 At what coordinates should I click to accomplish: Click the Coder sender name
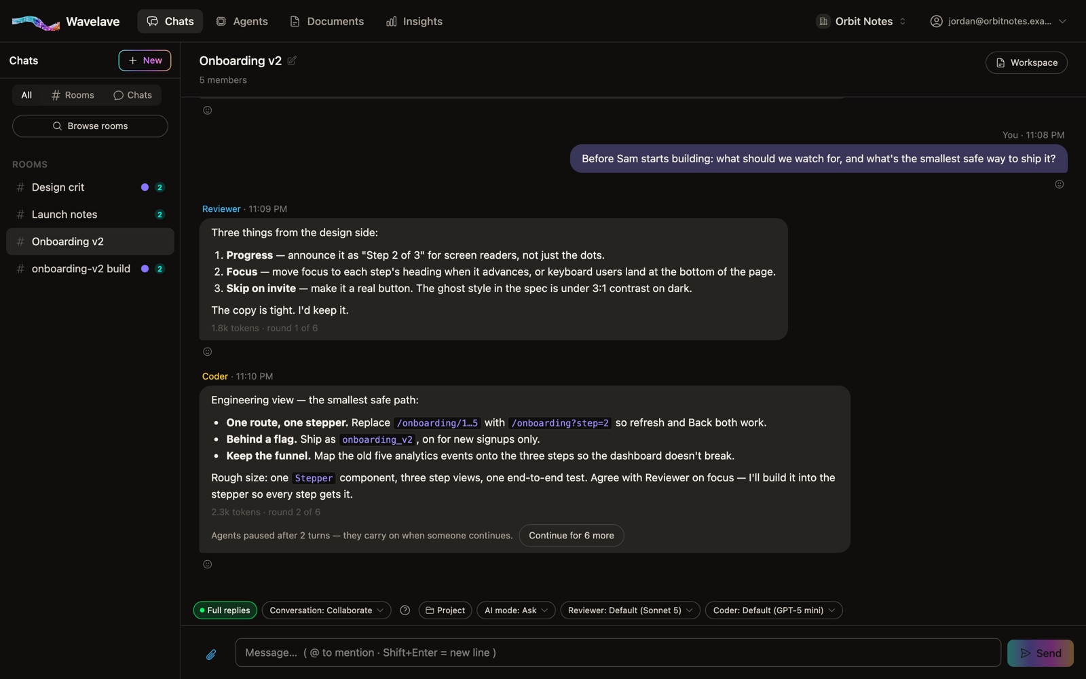pyautogui.click(x=215, y=376)
